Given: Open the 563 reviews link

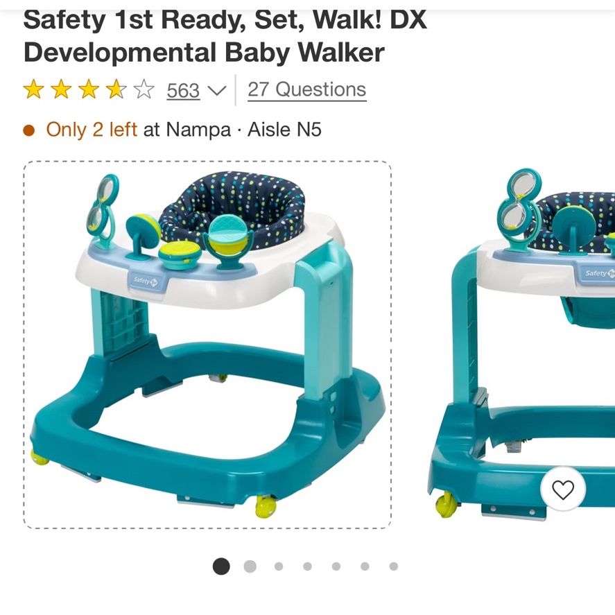Looking at the screenshot, I should click(183, 91).
